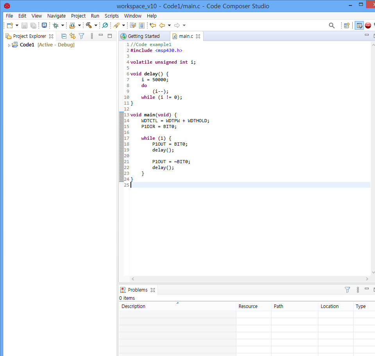Click the New file toolbar icon

coord(10,25)
